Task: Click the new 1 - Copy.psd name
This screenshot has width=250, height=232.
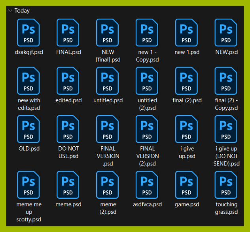Action: (147, 56)
